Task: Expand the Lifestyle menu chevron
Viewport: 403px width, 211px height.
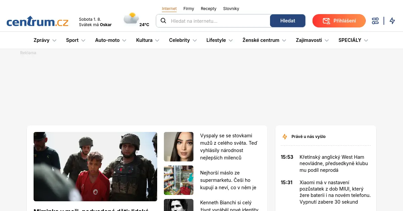Action: (231, 40)
